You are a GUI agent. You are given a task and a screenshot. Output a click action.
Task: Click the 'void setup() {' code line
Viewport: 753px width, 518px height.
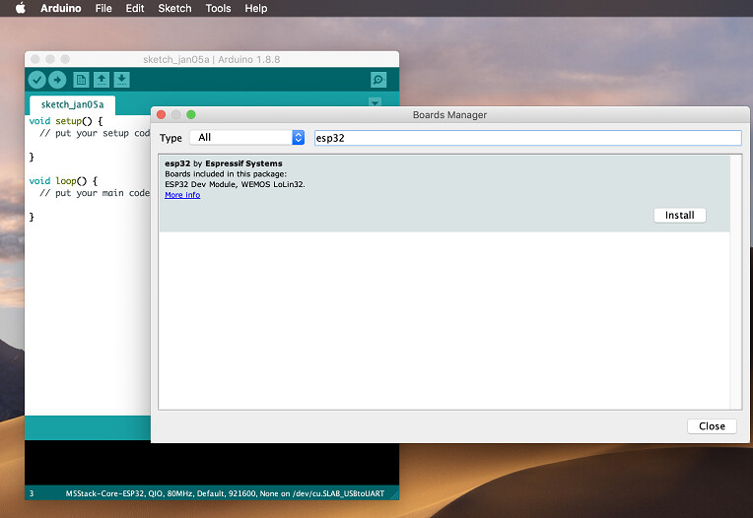[66, 121]
